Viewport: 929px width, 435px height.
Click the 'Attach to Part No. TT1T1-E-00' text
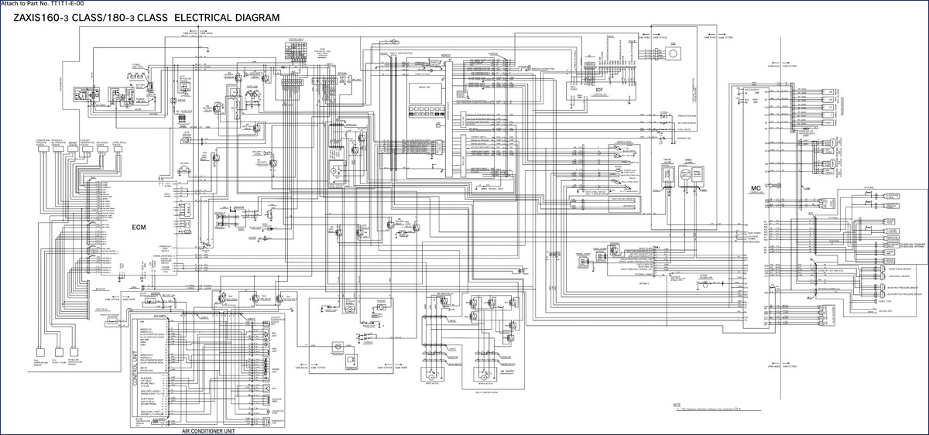point(43,3)
